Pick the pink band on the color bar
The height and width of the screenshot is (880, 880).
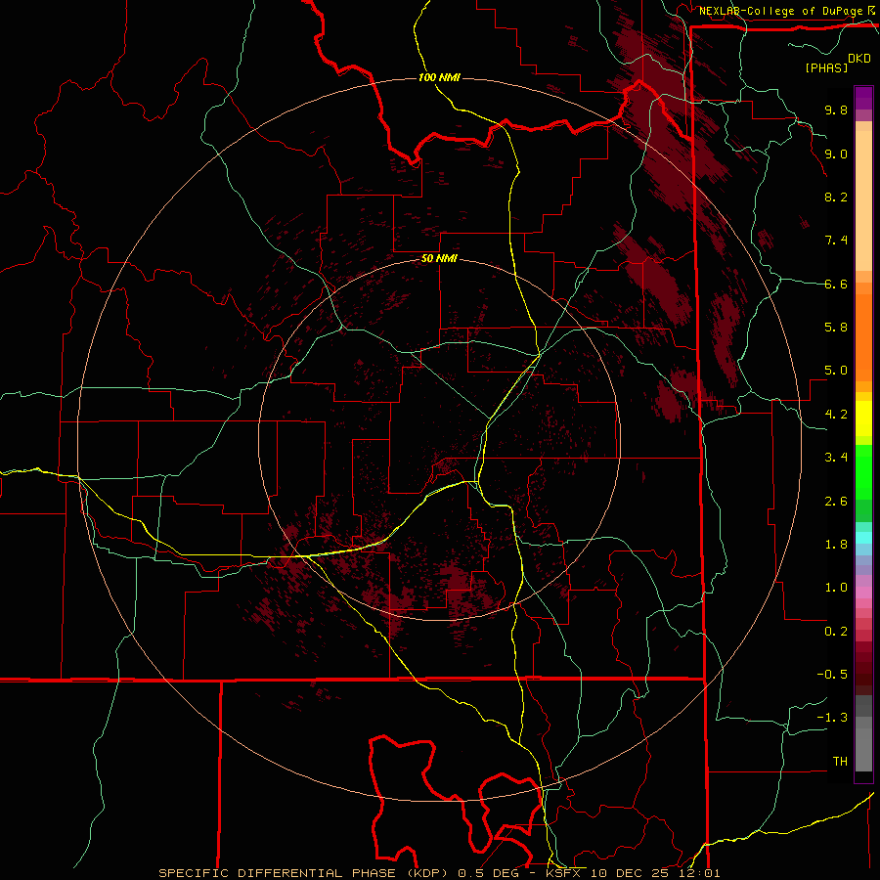(x=863, y=593)
